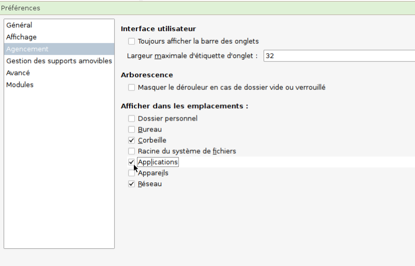Click the Arborescence section heading
The image size is (415, 266).
click(147, 75)
